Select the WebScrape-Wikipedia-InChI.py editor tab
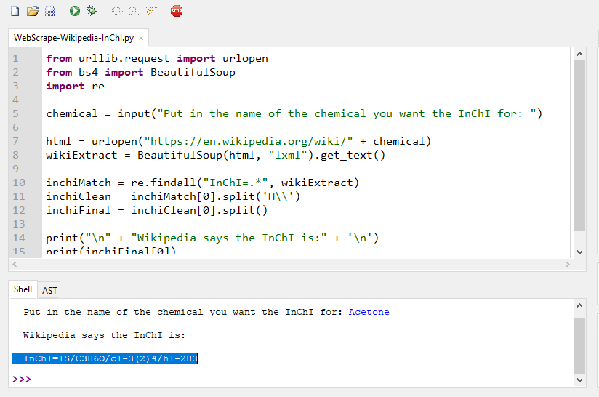 (x=73, y=38)
